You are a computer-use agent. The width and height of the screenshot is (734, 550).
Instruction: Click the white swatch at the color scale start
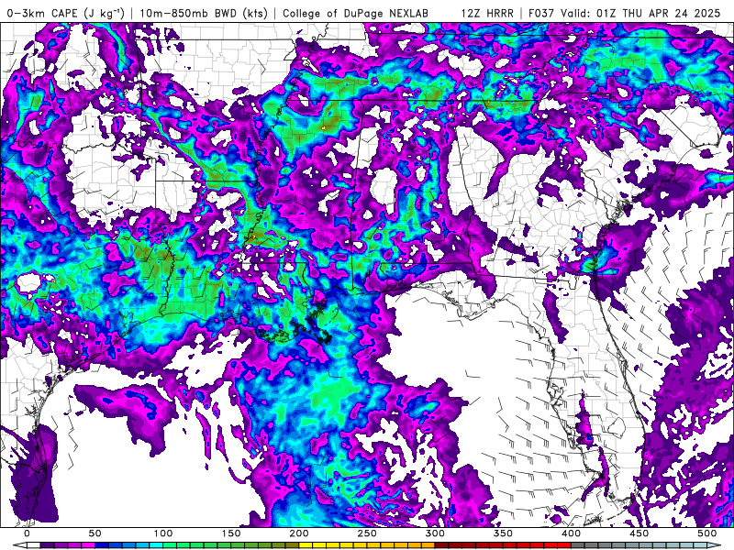coord(33,545)
